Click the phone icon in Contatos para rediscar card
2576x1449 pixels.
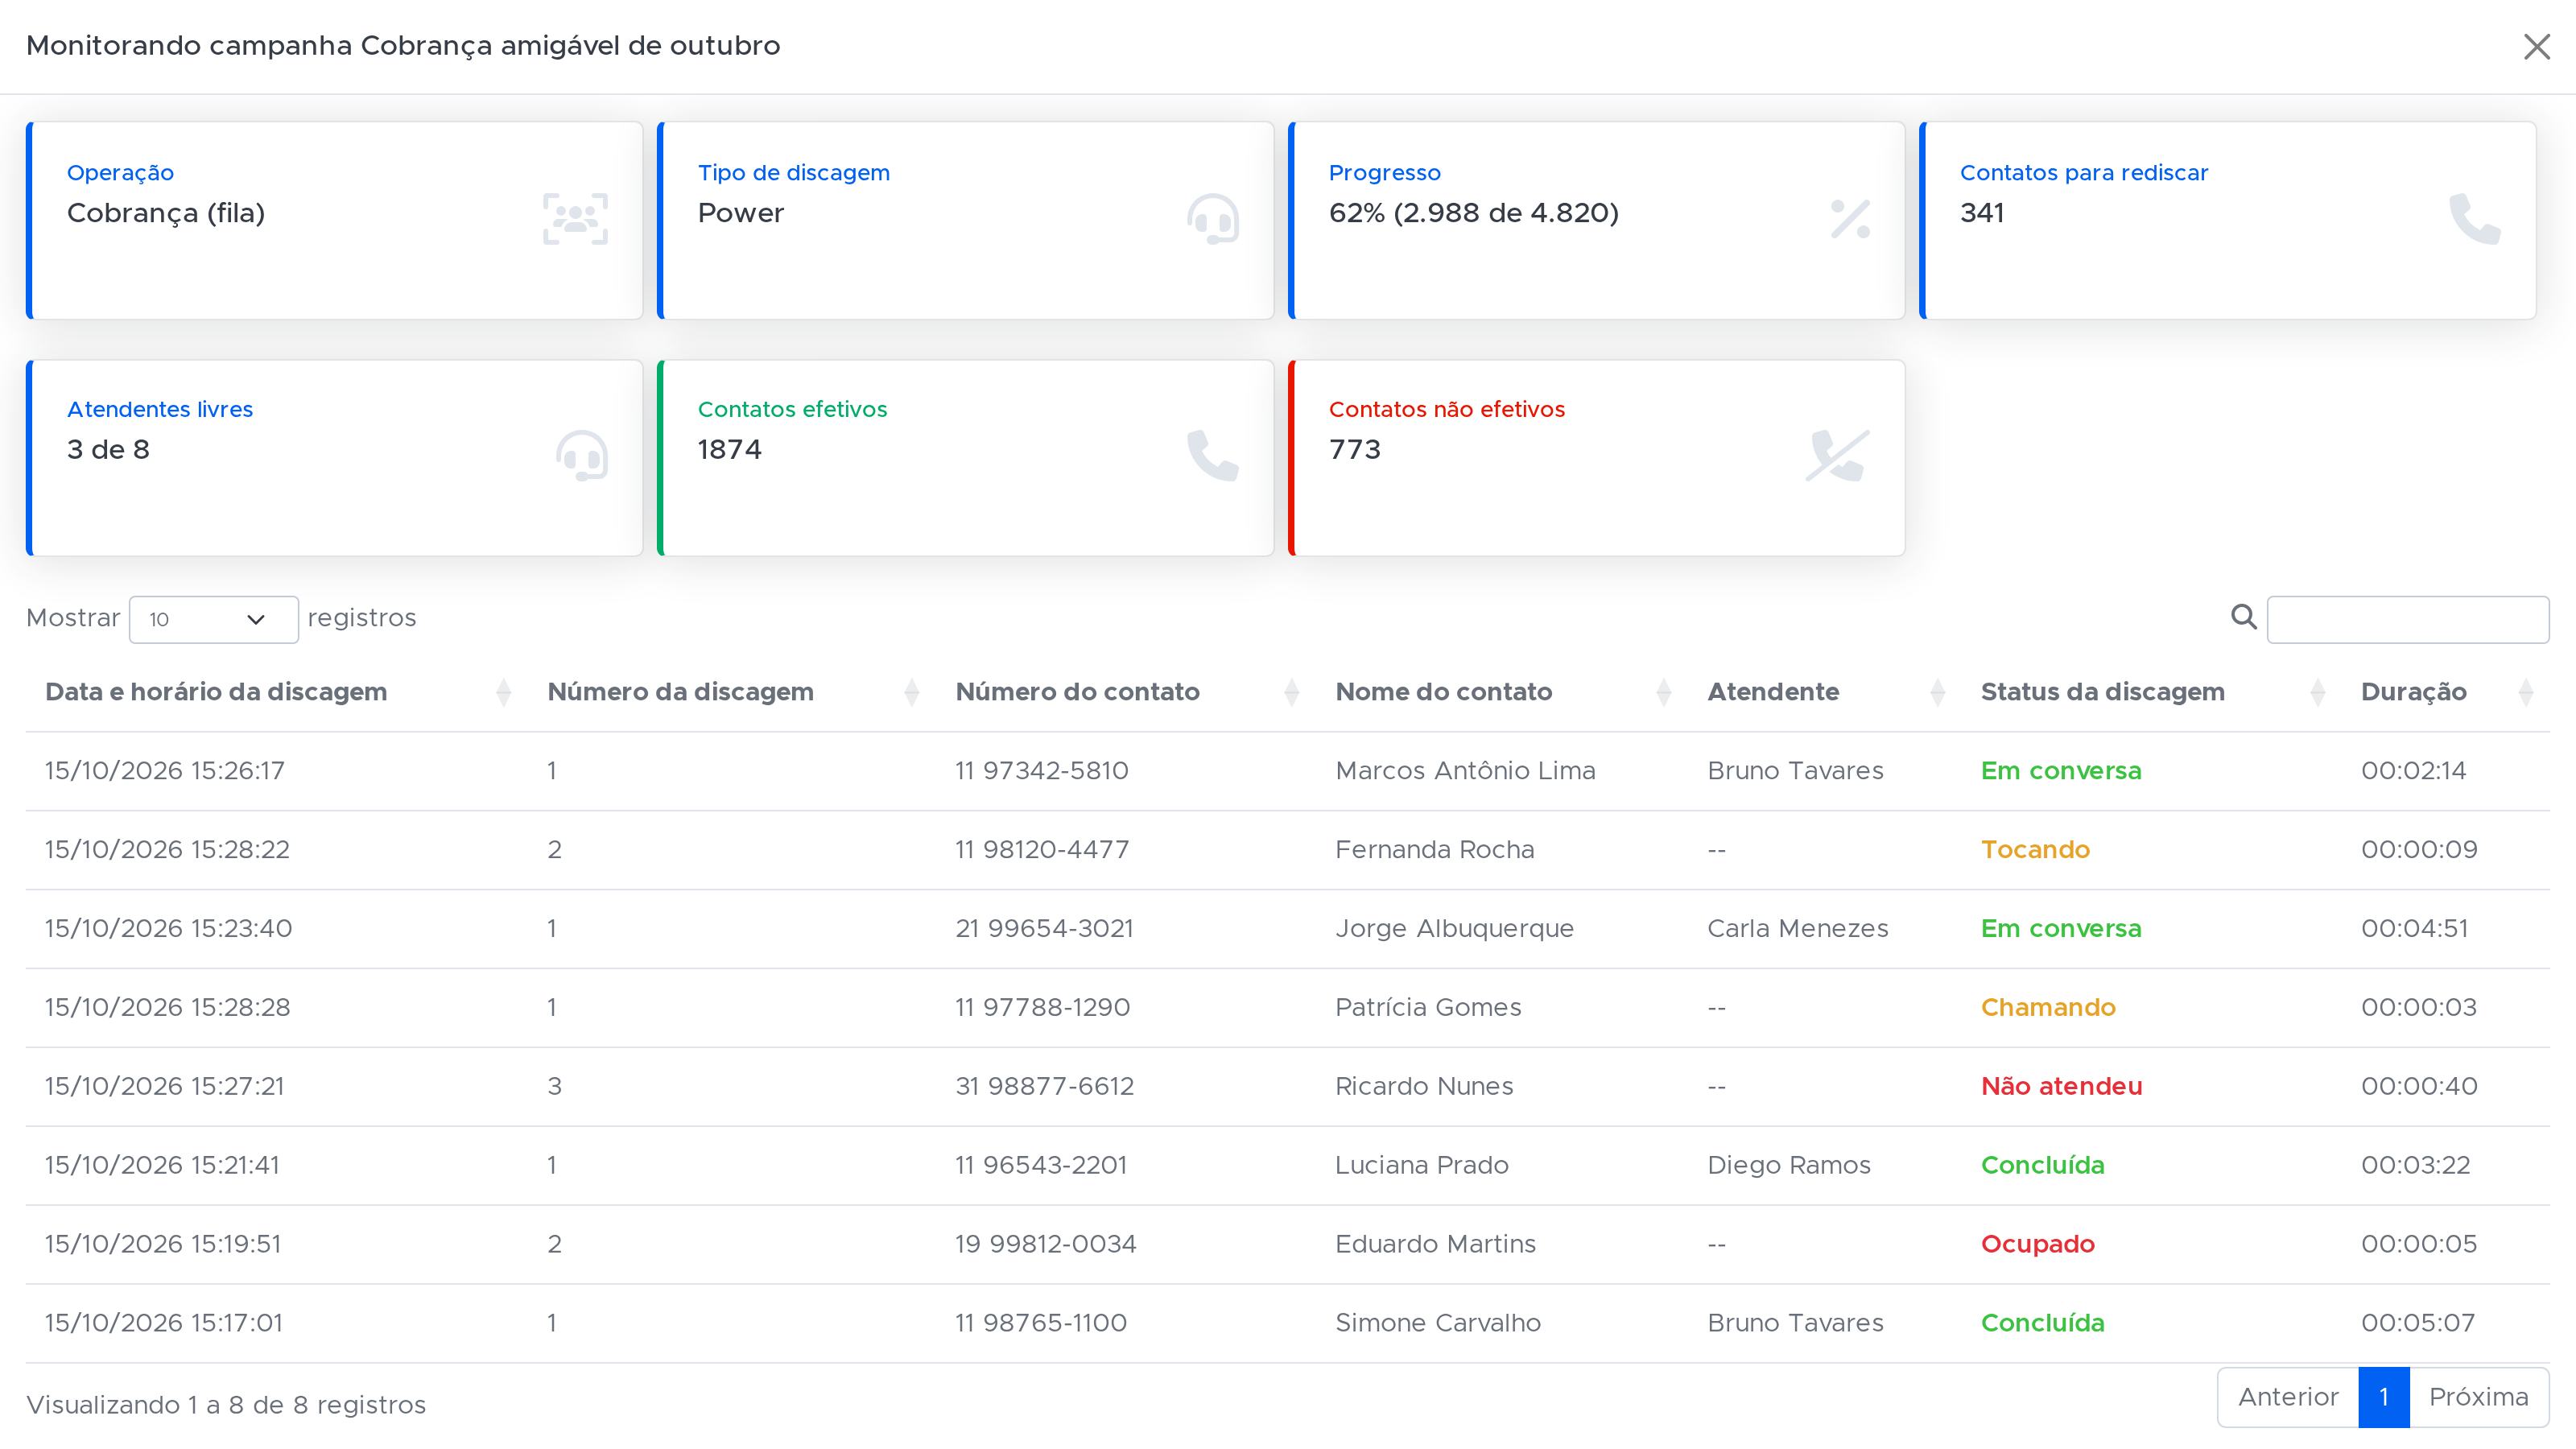pos(2475,219)
